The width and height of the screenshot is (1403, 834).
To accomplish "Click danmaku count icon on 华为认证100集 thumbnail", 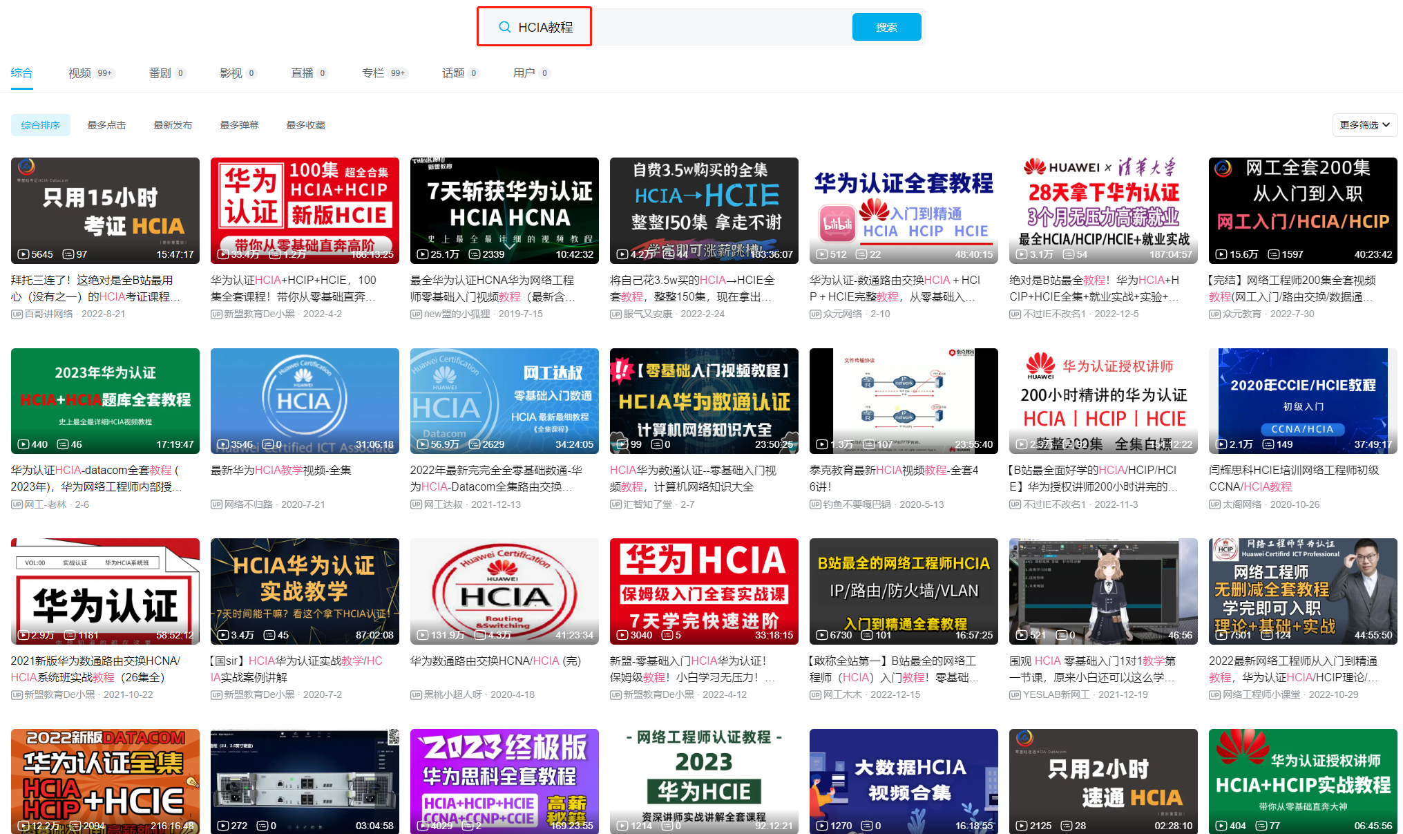I will 275,254.
